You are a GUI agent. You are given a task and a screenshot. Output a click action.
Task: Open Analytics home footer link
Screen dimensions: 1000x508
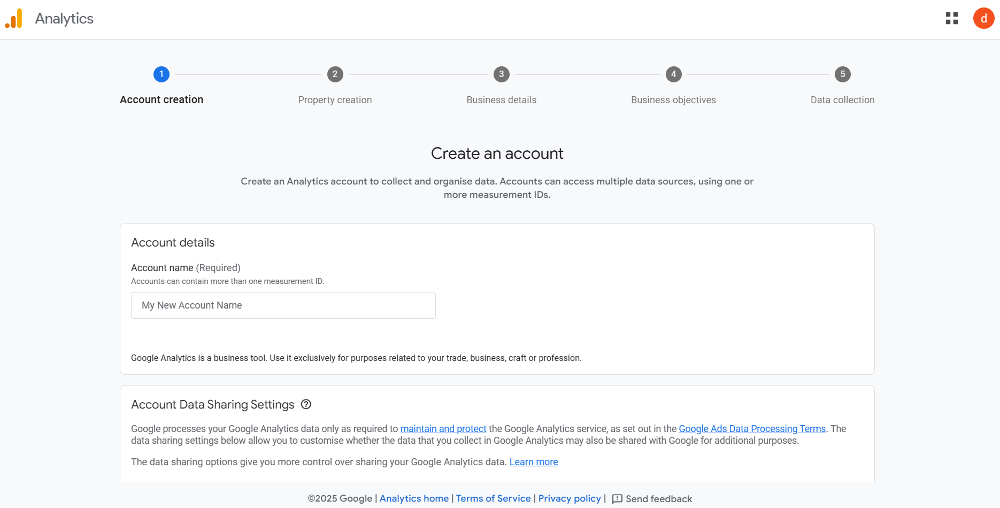point(414,498)
